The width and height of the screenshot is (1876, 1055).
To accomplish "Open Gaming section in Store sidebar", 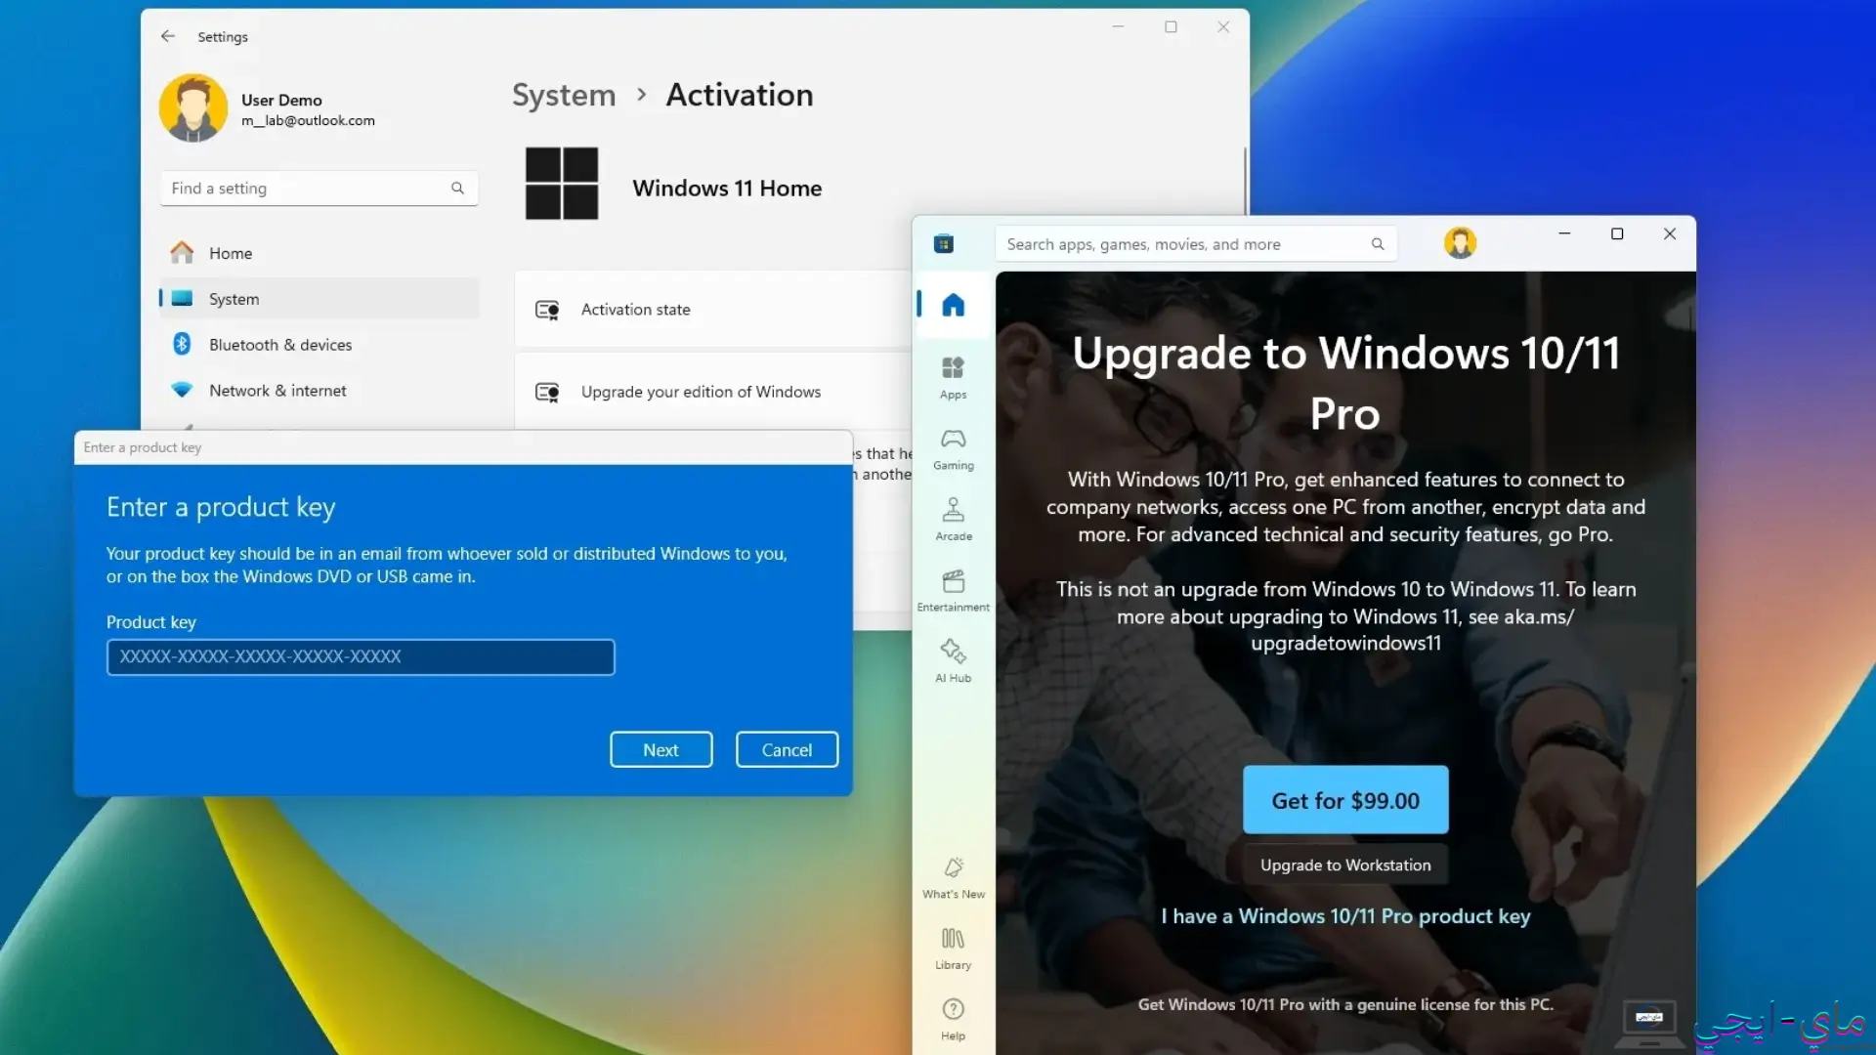I will pyautogui.click(x=954, y=449).
